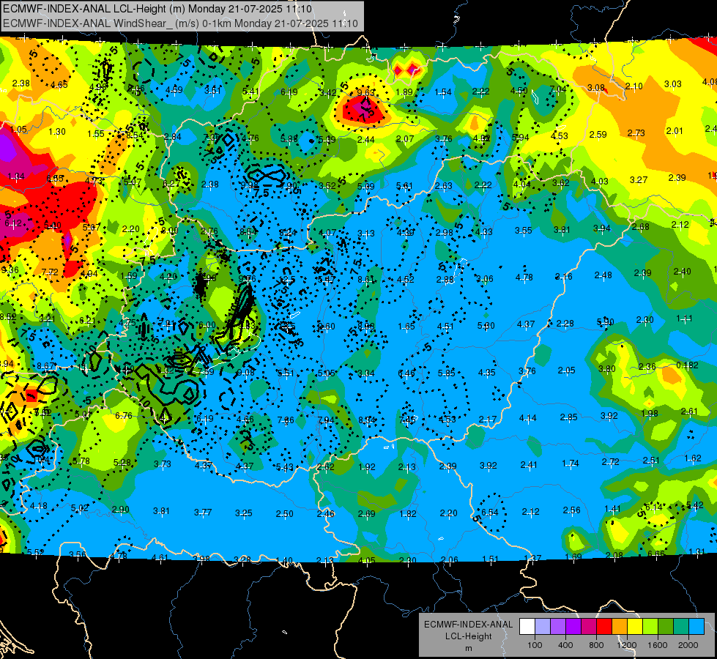
Task: Click the teal-green legend swatch
Action: 681,627
